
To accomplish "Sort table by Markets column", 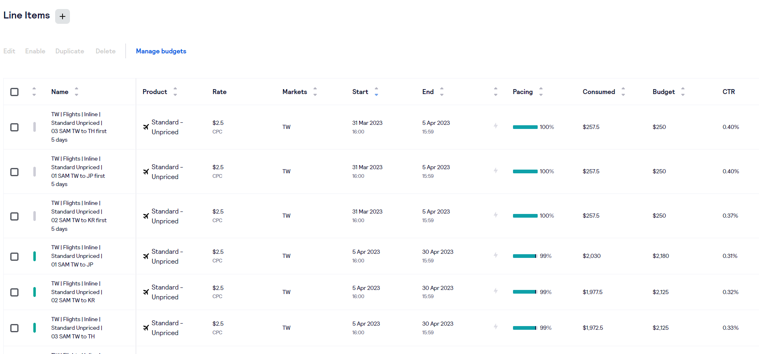I will [x=315, y=92].
